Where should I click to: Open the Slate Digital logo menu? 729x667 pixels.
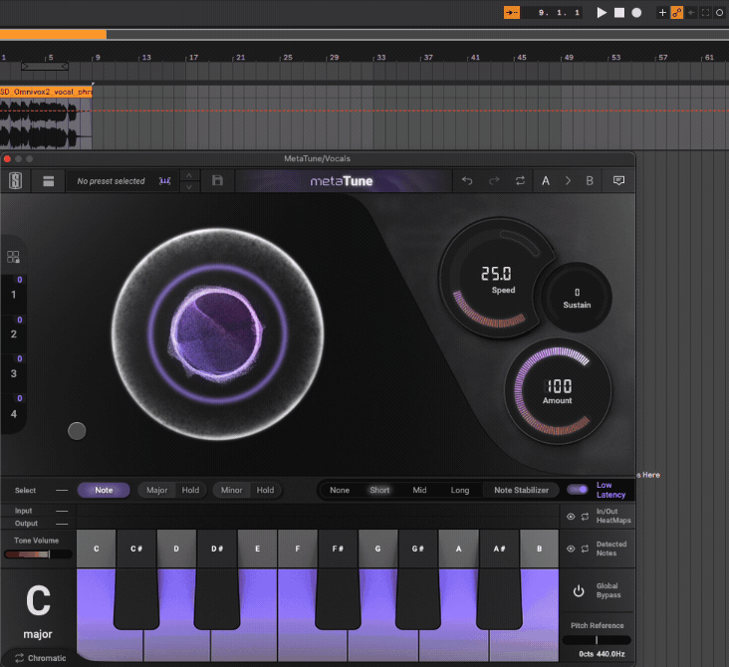coord(15,181)
